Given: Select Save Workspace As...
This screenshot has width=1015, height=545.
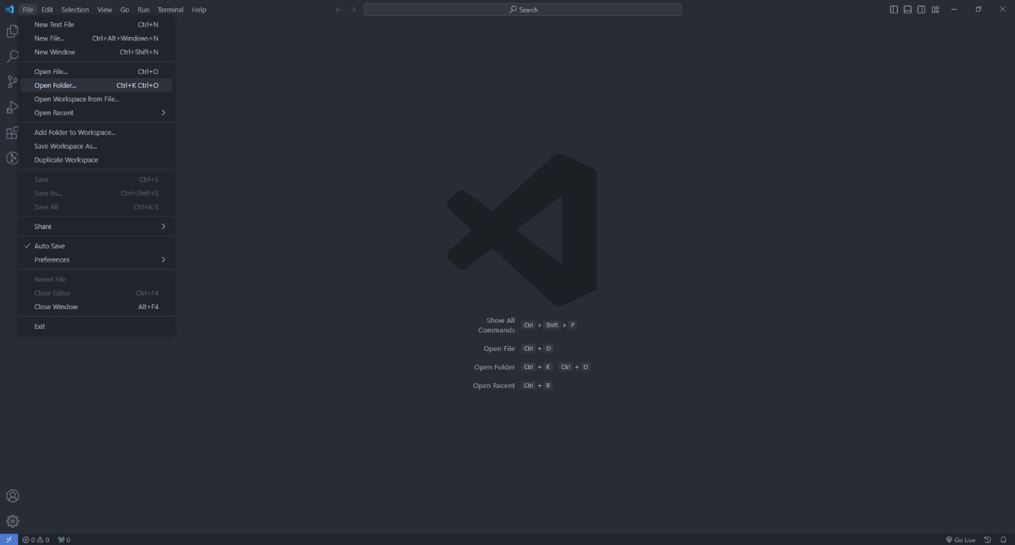Looking at the screenshot, I should pyautogui.click(x=96, y=146).
